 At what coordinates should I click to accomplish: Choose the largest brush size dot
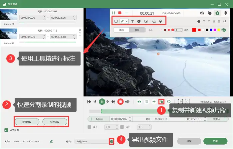pos(172,30)
